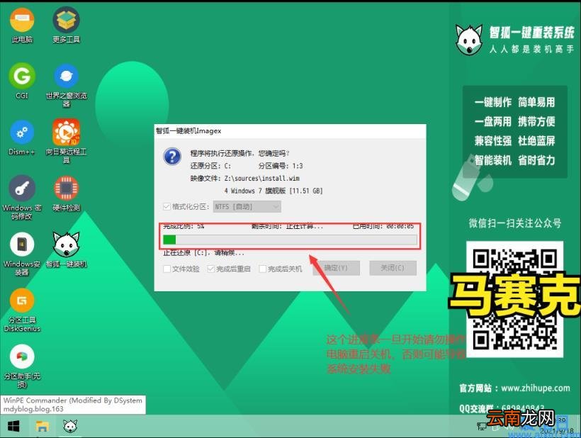Launch the 分区助手(无损) icon

[22, 366]
